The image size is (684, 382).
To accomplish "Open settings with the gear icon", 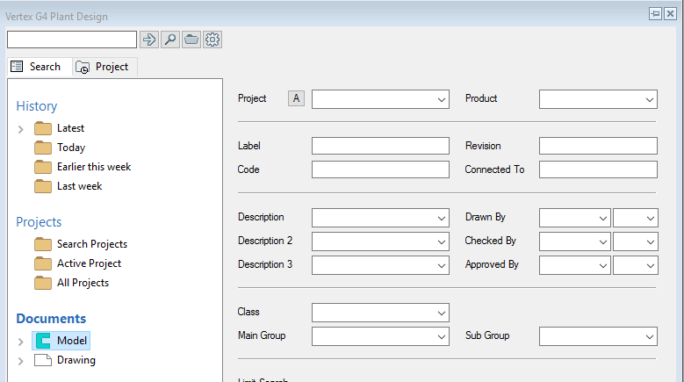I will 212,40.
